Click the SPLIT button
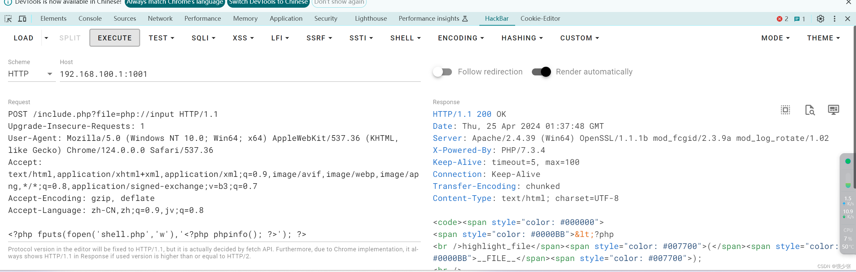 click(x=70, y=38)
